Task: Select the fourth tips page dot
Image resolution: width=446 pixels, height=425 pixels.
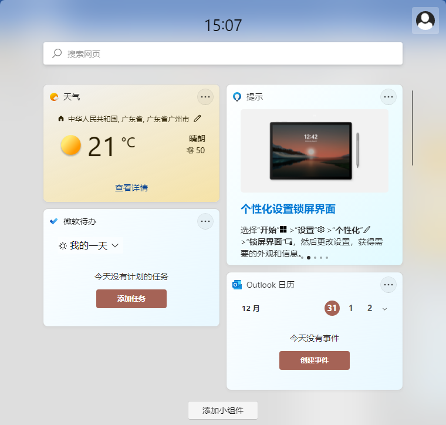Action: (321, 258)
